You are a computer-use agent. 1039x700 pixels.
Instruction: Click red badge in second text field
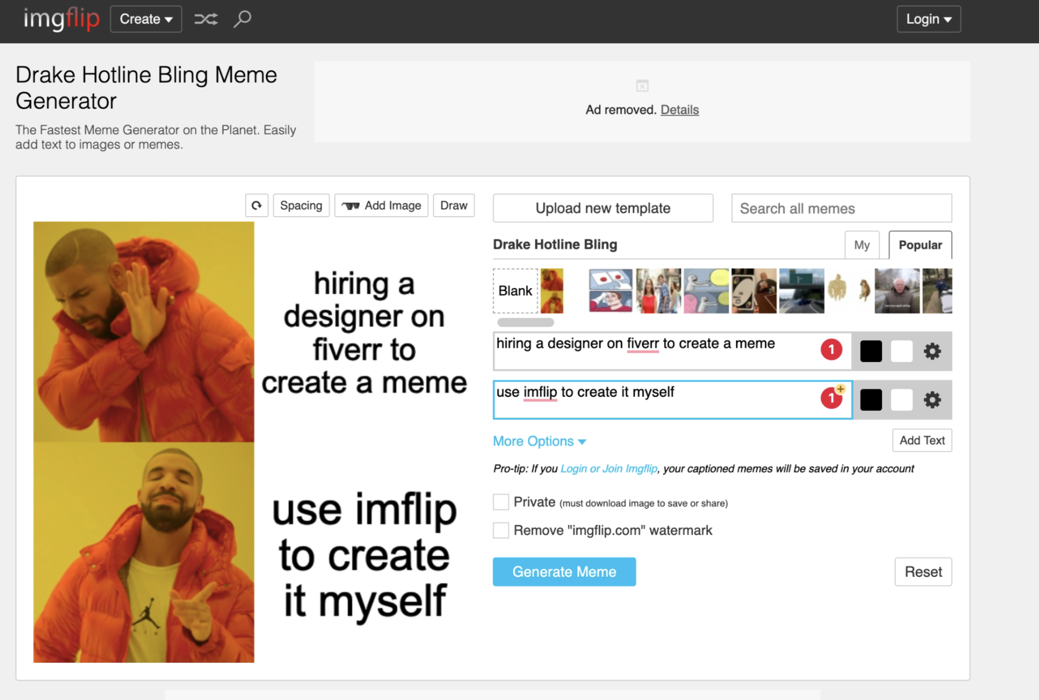tap(831, 398)
